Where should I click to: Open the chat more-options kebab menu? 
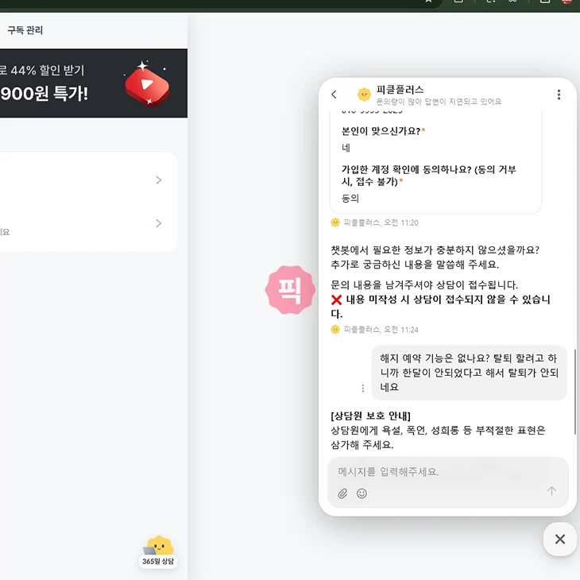(559, 95)
